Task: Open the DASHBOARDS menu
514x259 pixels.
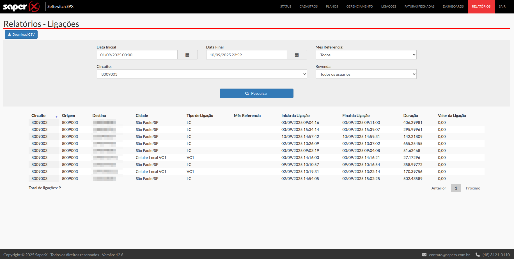Action: click(453, 6)
